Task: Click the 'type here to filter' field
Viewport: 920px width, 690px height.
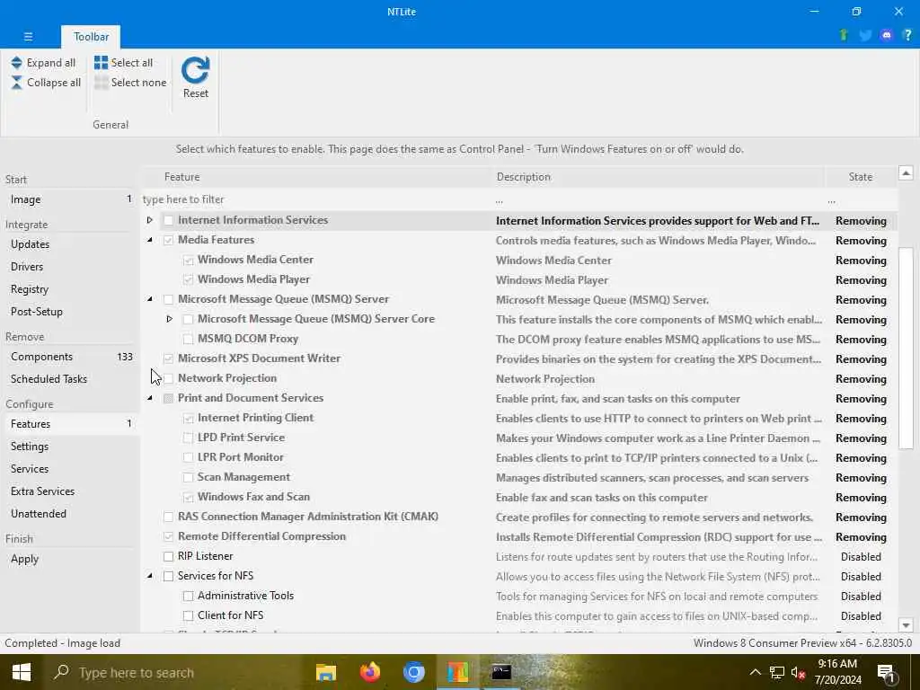Action: click(317, 199)
